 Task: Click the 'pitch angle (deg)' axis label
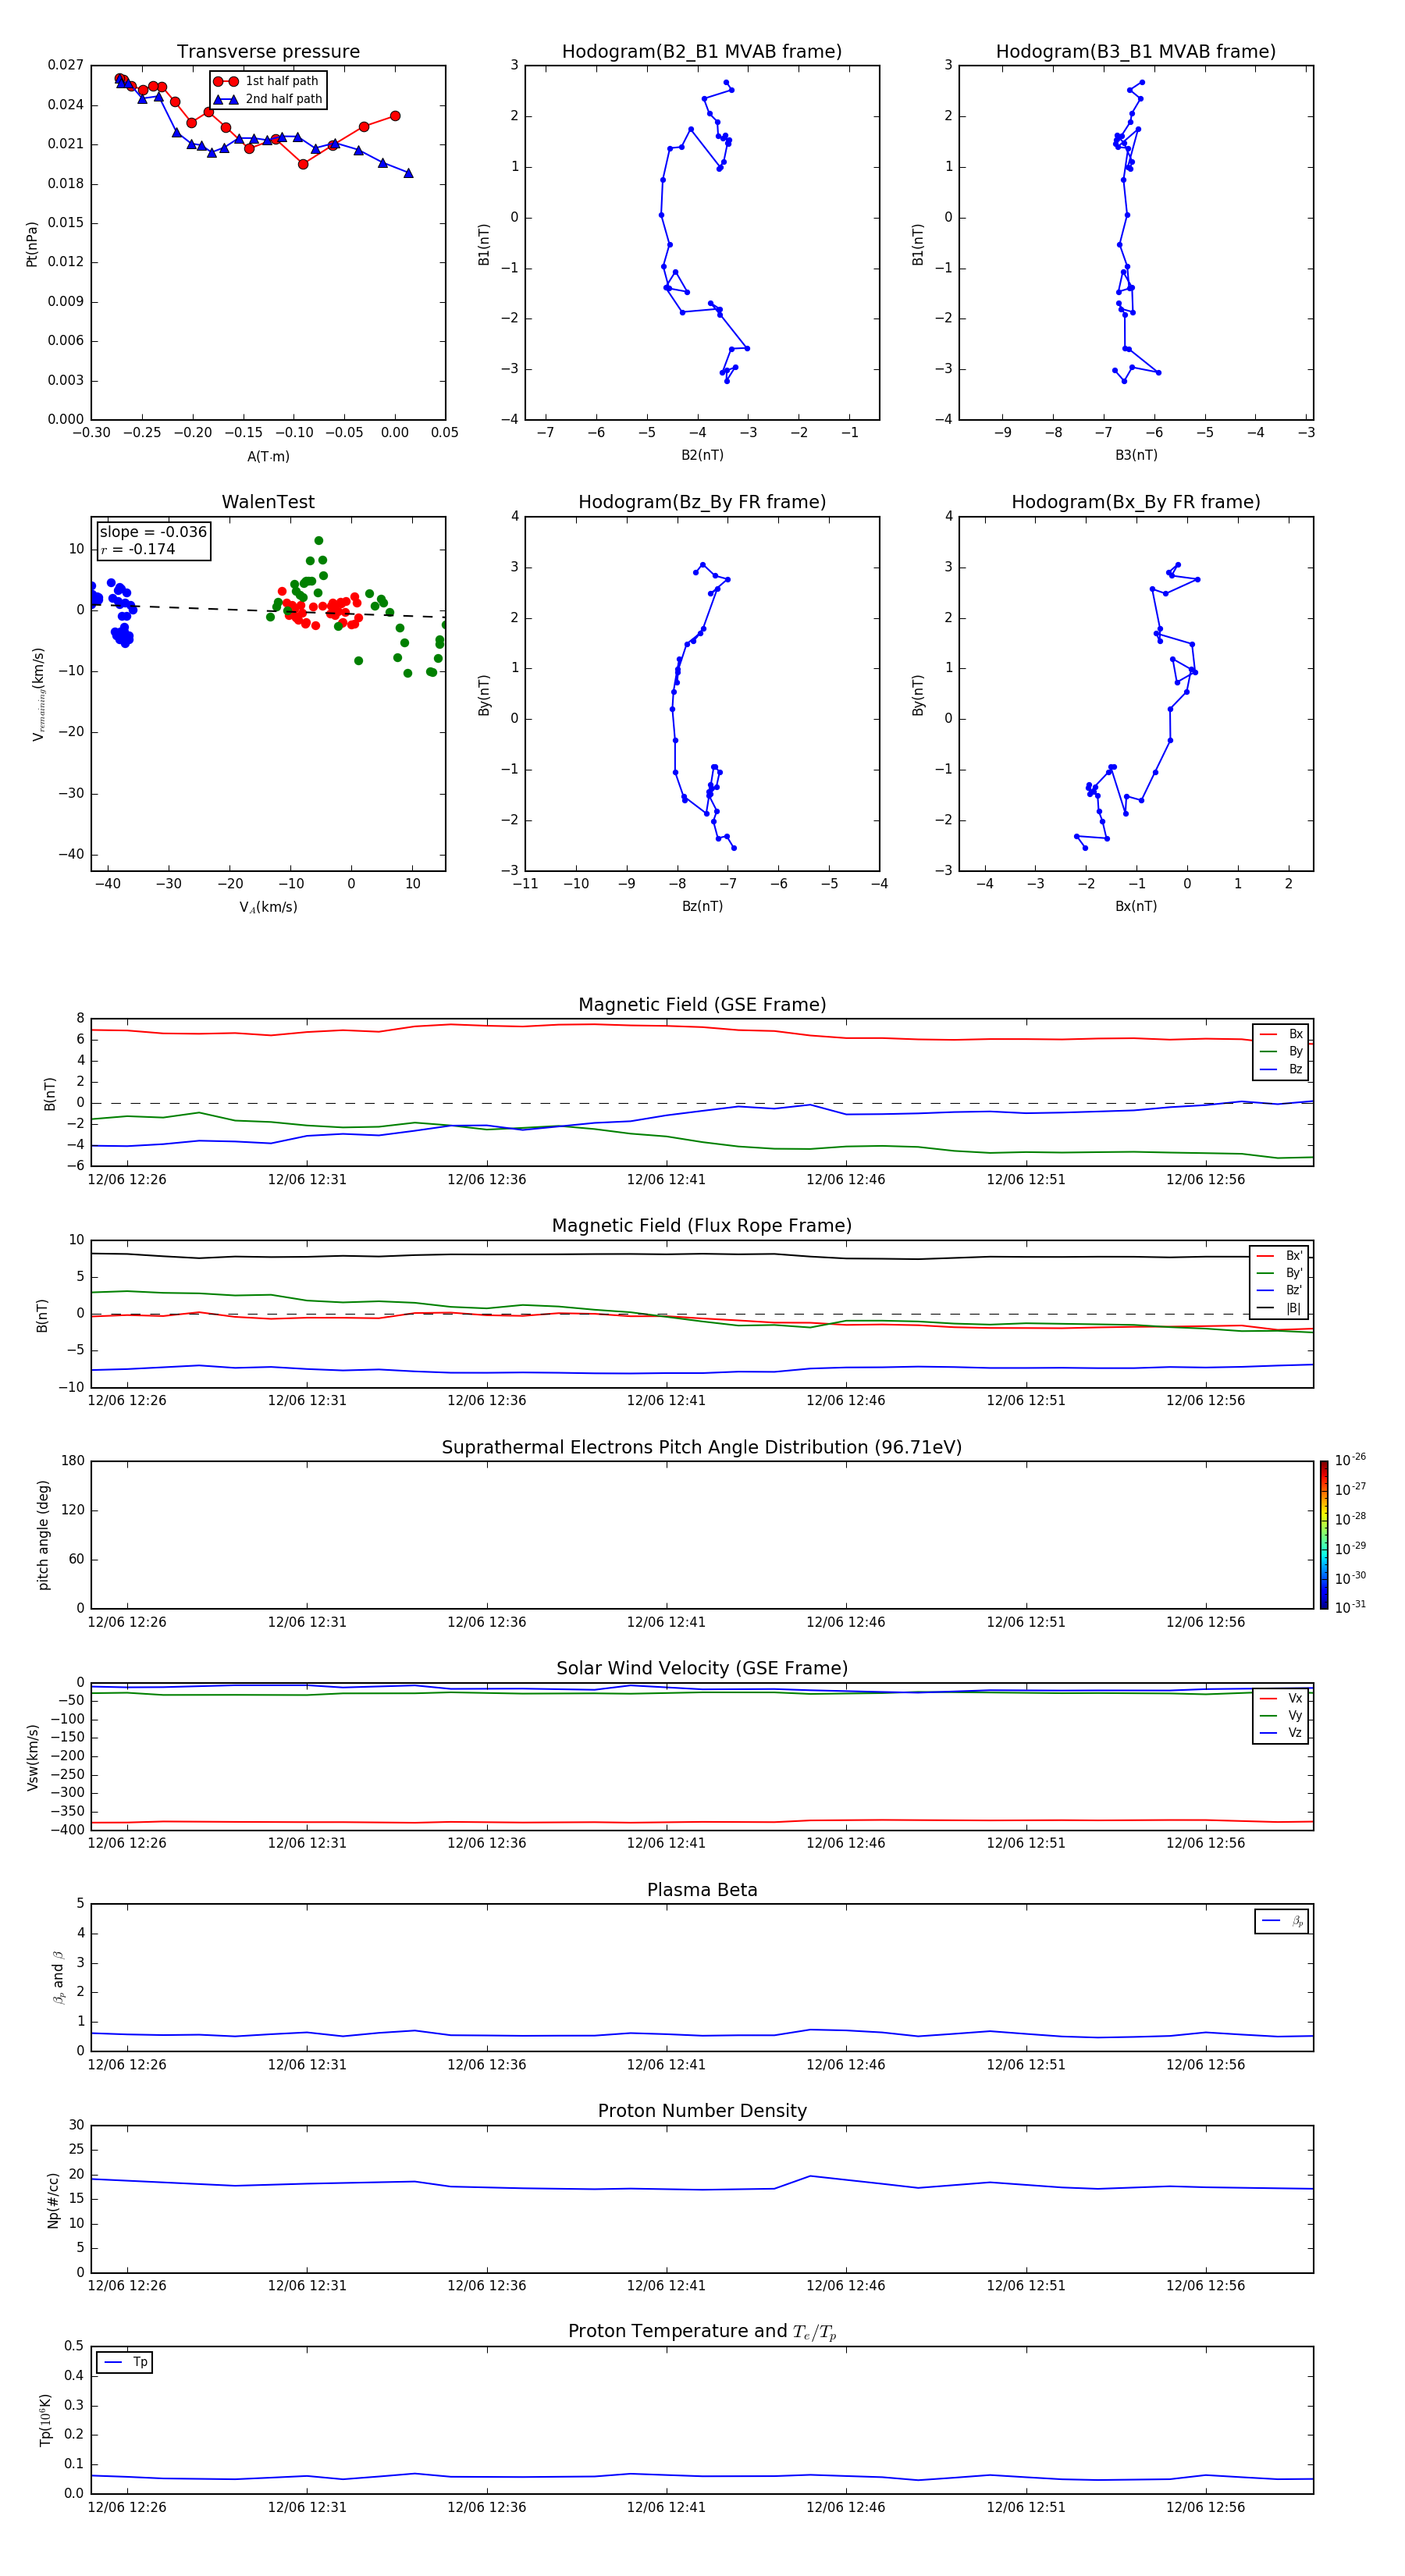point(43,1535)
